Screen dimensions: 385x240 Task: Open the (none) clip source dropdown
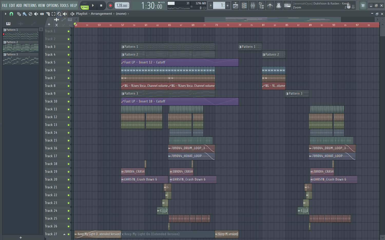pyautogui.click(x=121, y=14)
